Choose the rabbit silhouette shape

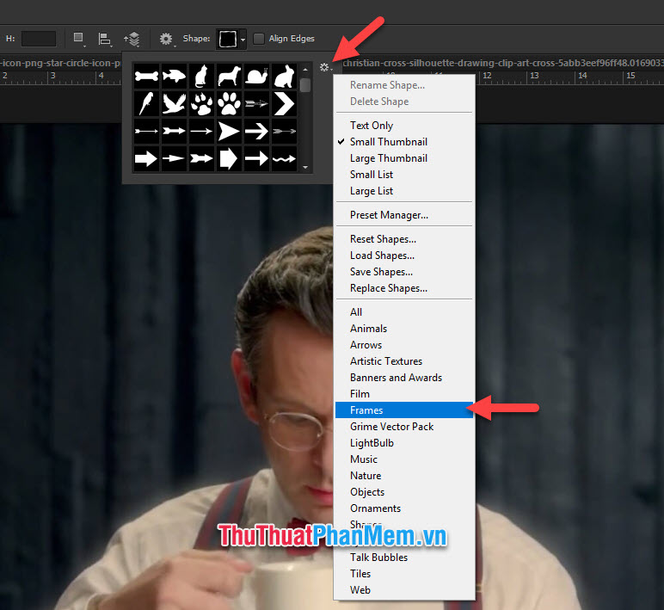(284, 77)
